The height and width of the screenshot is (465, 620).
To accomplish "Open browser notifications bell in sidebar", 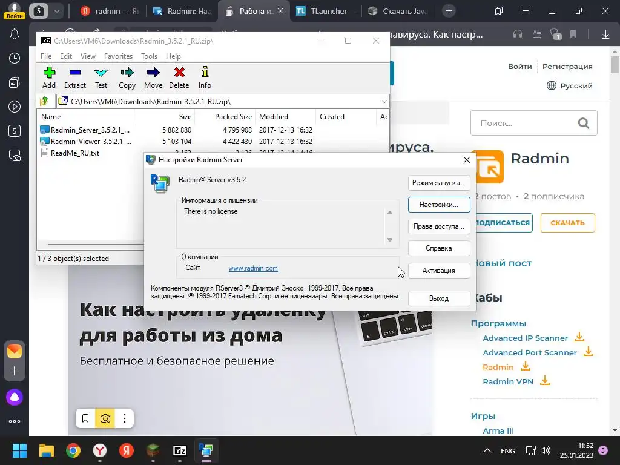I will (x=15, y=35).
